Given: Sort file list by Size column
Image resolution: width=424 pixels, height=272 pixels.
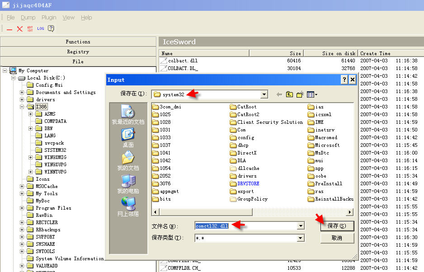Looking at the screenshot, I should 276,53.
